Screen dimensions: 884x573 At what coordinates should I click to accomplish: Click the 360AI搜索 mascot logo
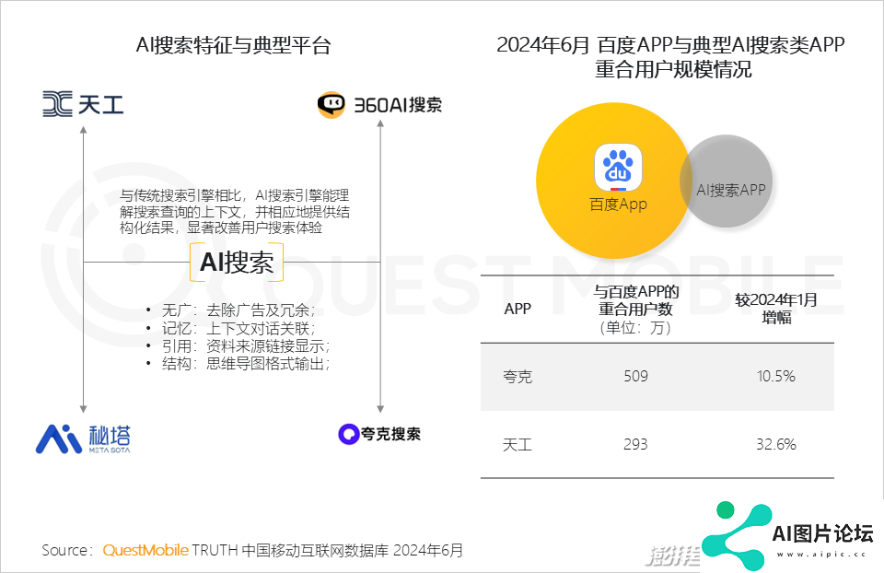(331, 105)
